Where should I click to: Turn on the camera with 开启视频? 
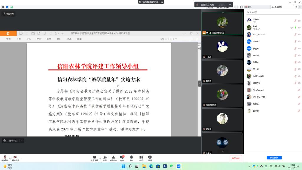point(15,158)
